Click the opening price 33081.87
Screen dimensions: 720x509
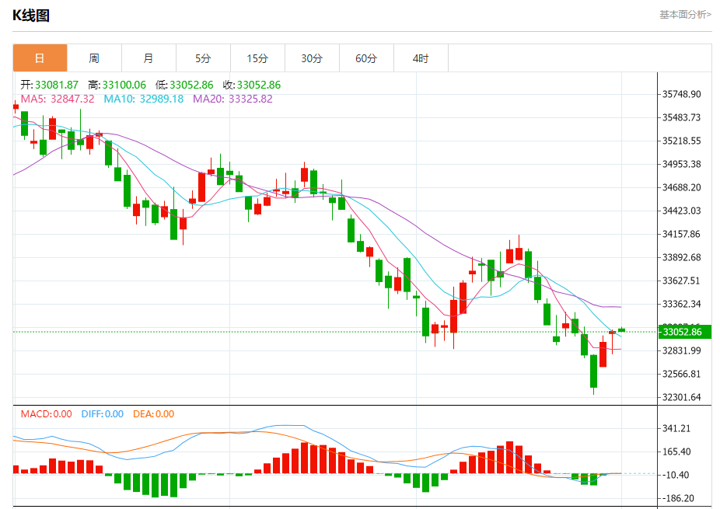click(x=57, y=85)
